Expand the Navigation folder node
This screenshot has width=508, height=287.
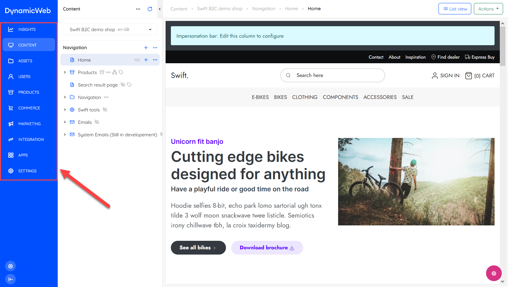[x=65, y=97]
